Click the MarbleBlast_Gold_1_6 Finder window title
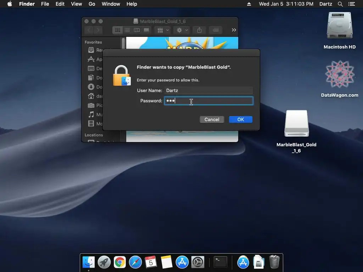The image size is (363, 272). [x=163, y=21]
